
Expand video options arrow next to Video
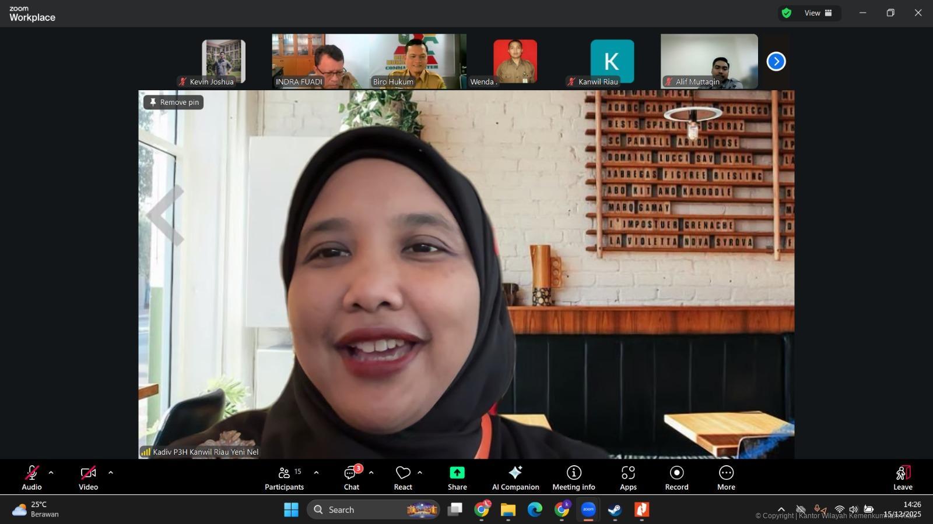tap(111, 473)
